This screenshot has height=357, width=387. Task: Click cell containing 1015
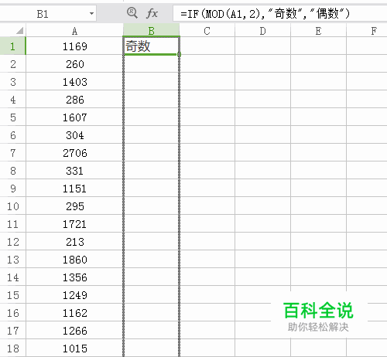point(74,348)
